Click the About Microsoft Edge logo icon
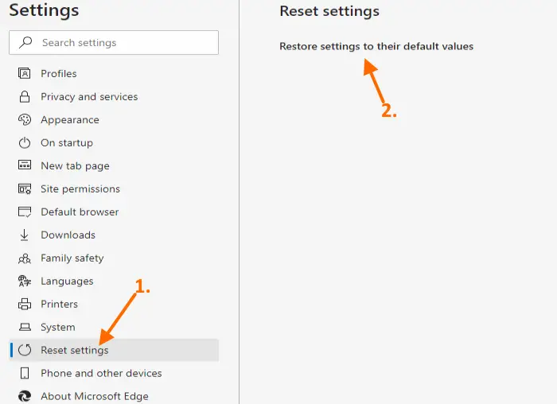Screen dimensions: 557x404 25,396
